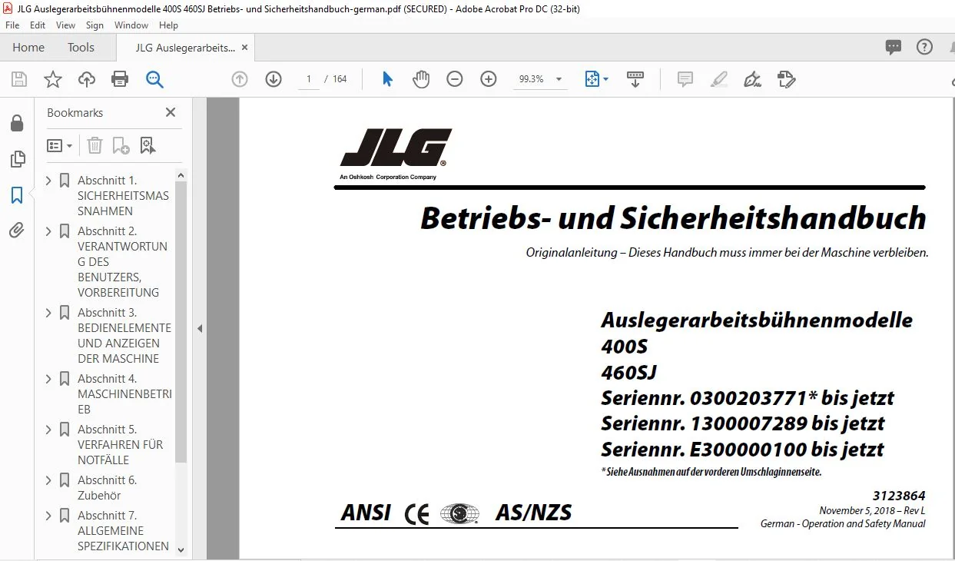Image resolution: width=955 pixels, height=561 pixels.
Task: Open the View menu
Action: pyautogui.click(x=66, y=25)
